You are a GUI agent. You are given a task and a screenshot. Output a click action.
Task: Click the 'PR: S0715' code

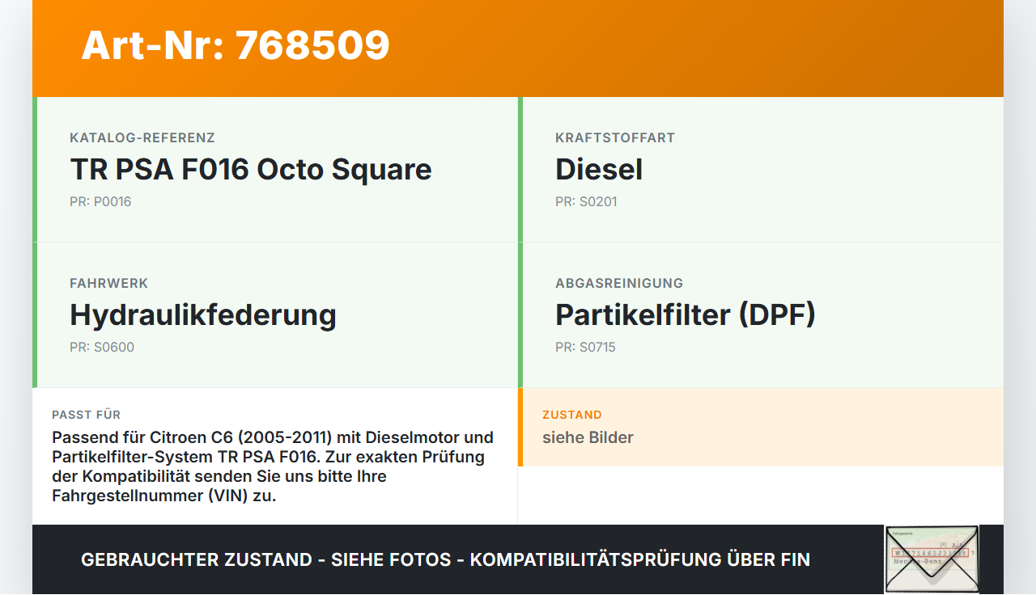click(x=585, y=348)
